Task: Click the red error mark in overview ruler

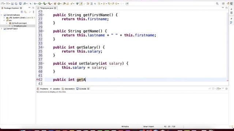Action: tap(227, 81)
